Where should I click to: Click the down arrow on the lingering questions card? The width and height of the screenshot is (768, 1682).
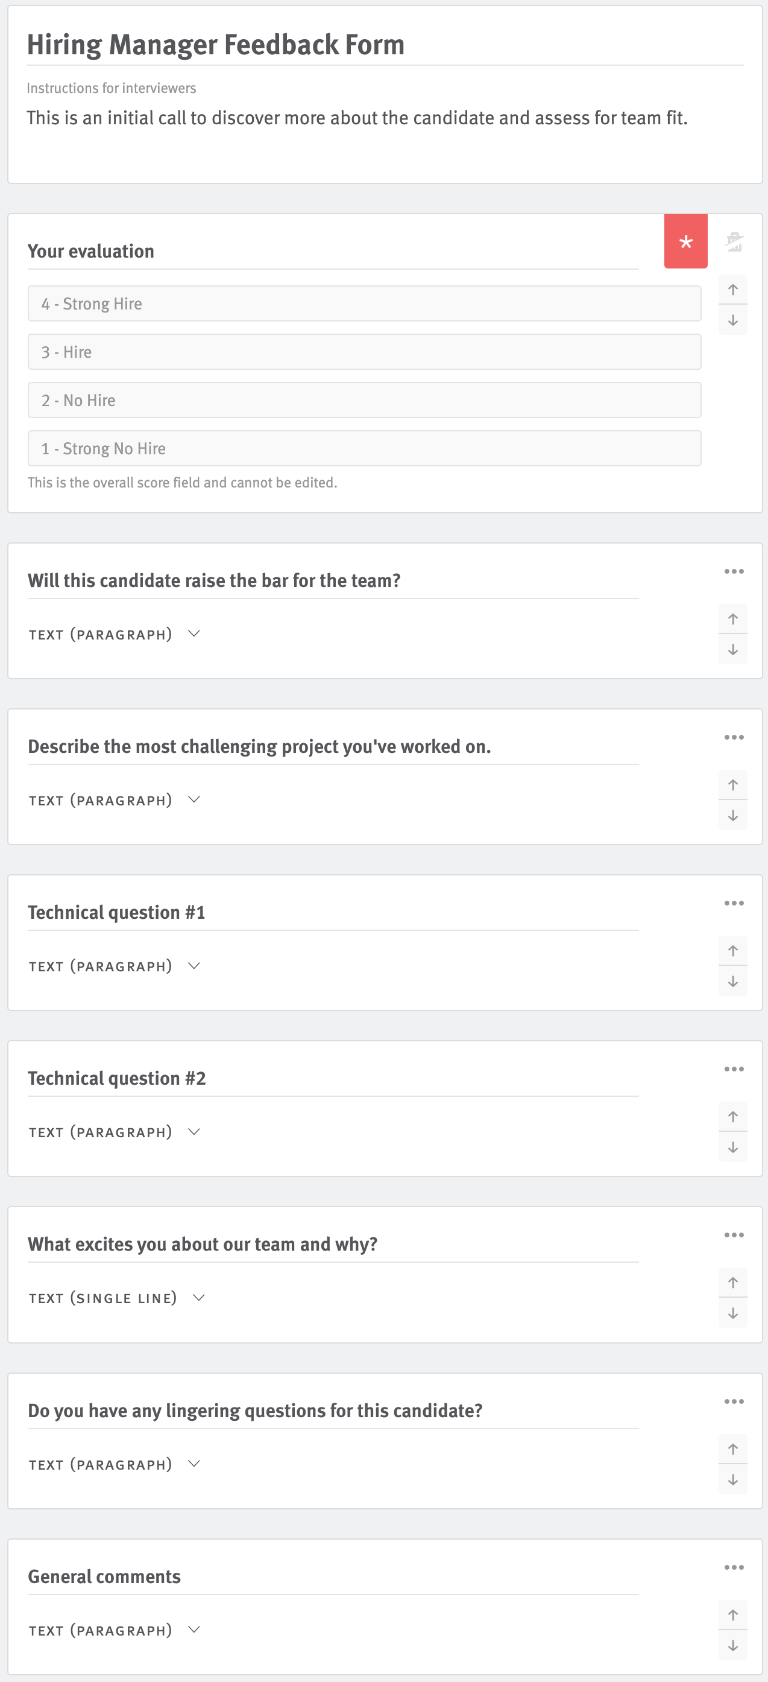pyautogui.click(x=733, y=1479)
